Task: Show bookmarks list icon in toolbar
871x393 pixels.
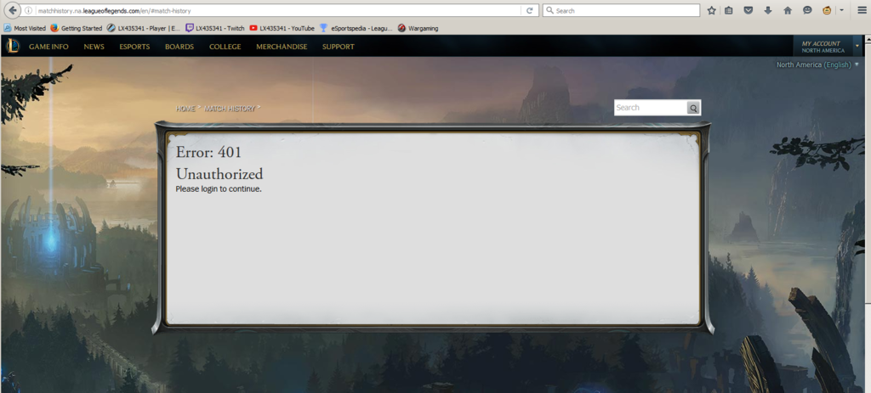Action: (x=729, y=10)
